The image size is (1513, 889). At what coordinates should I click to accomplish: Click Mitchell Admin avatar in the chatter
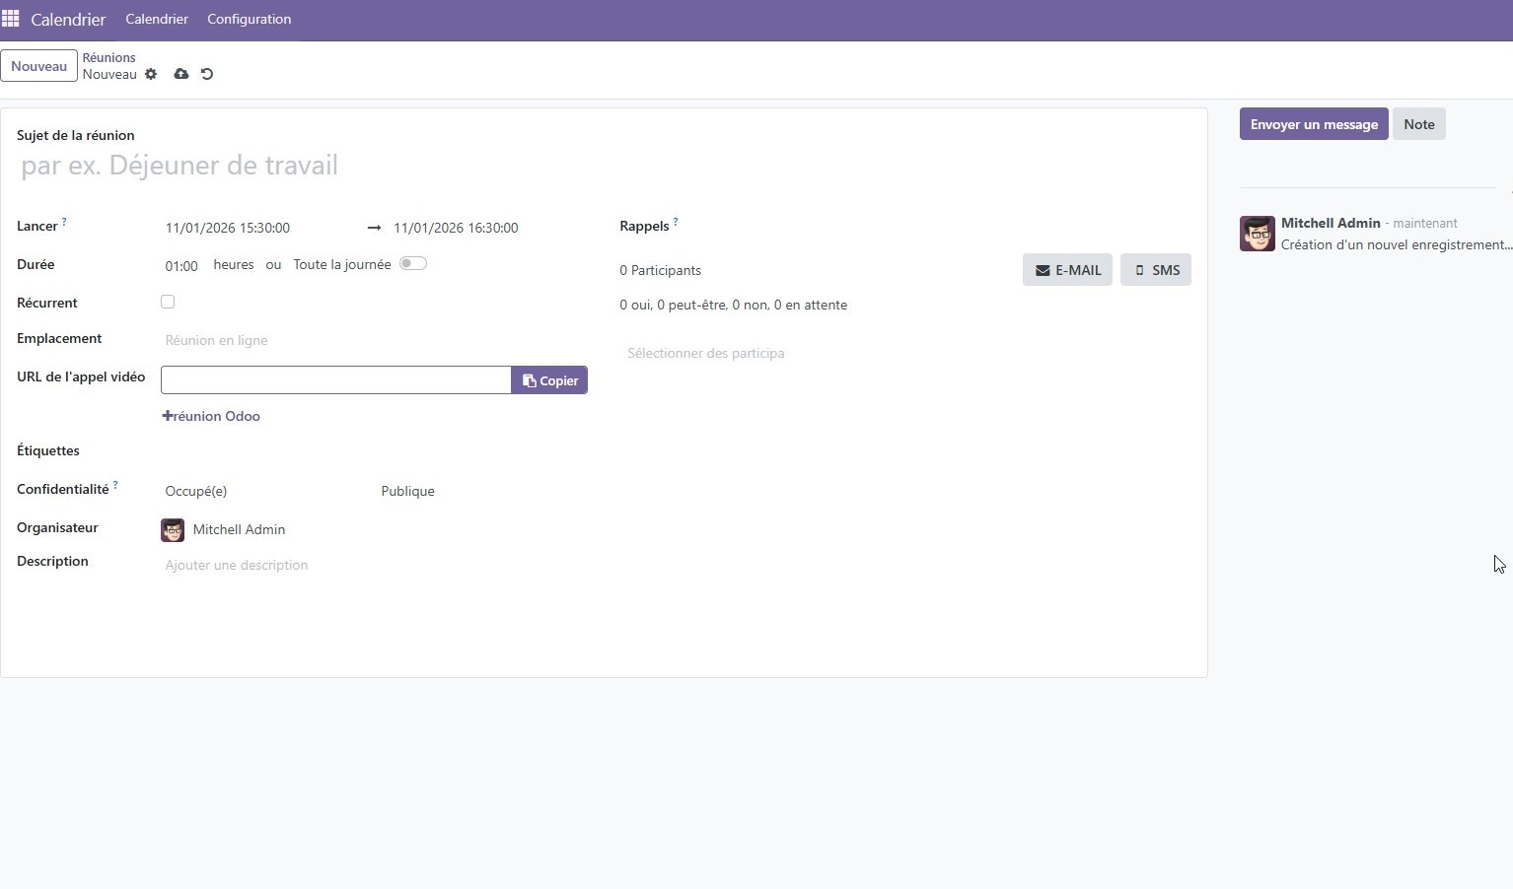[x=1257, y=234]
